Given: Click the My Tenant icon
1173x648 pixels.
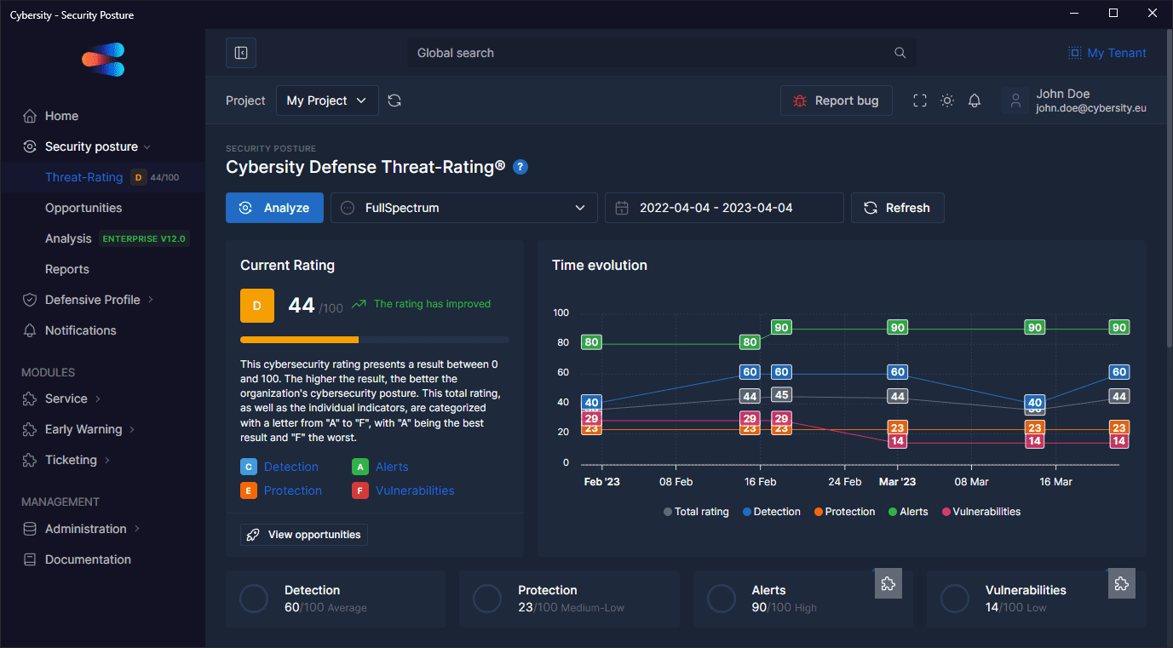Looking at the screenshot, I should tap(1075, 53).
